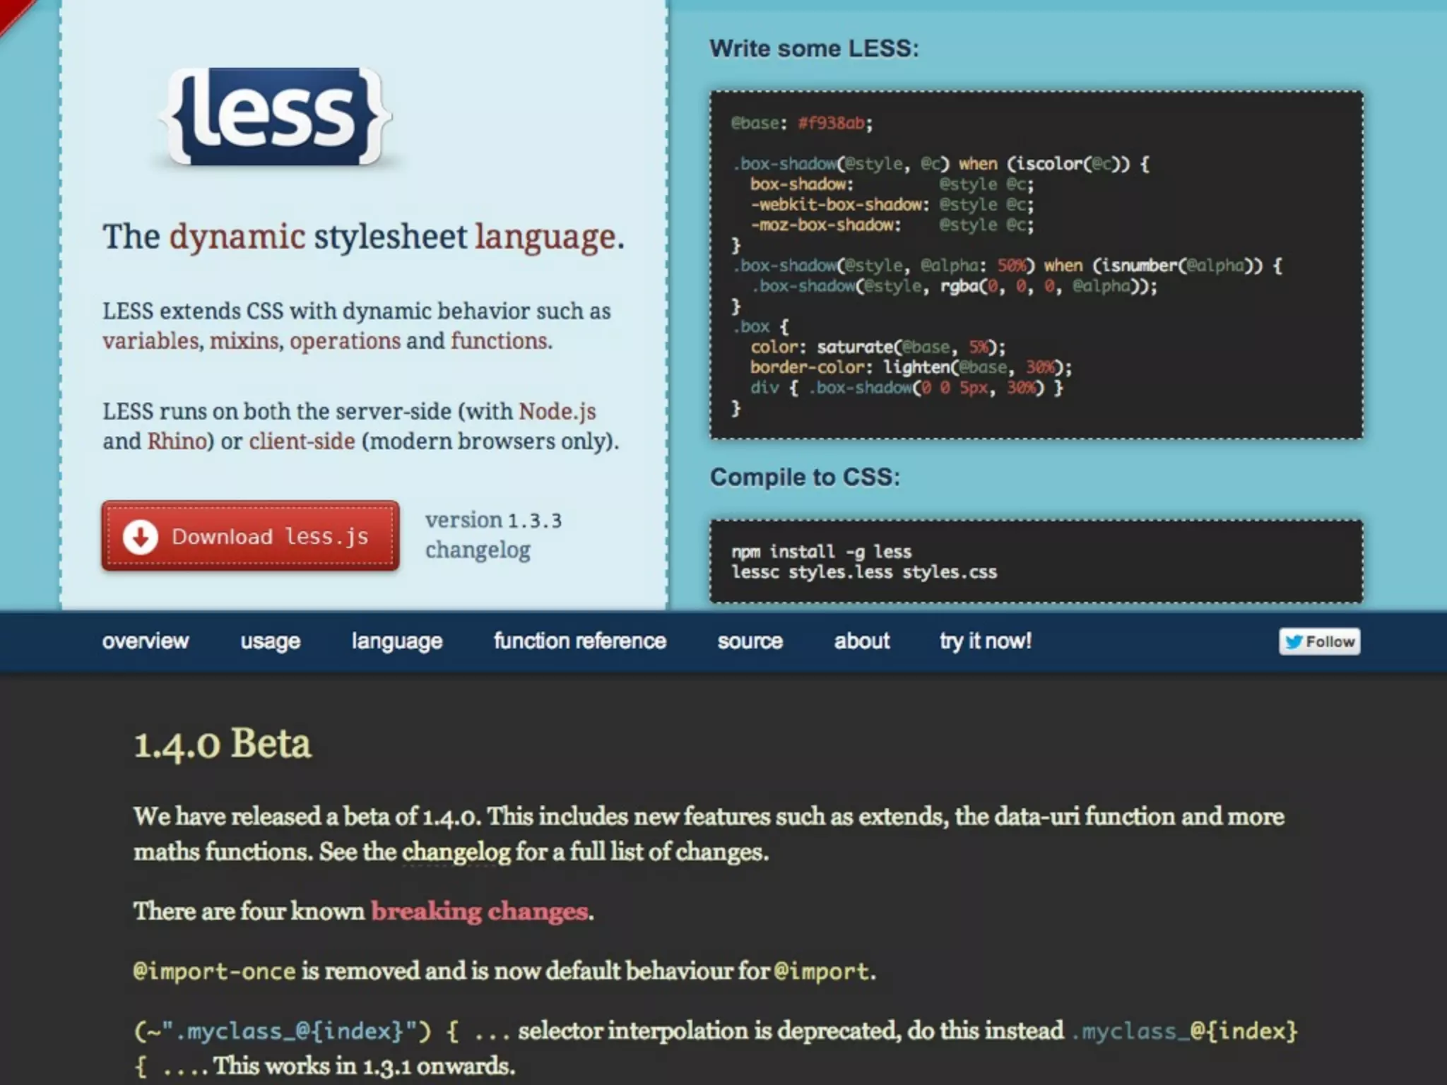Follow the variables link in the intro text
This screenshot has height=1085, width=1447.
150,341
